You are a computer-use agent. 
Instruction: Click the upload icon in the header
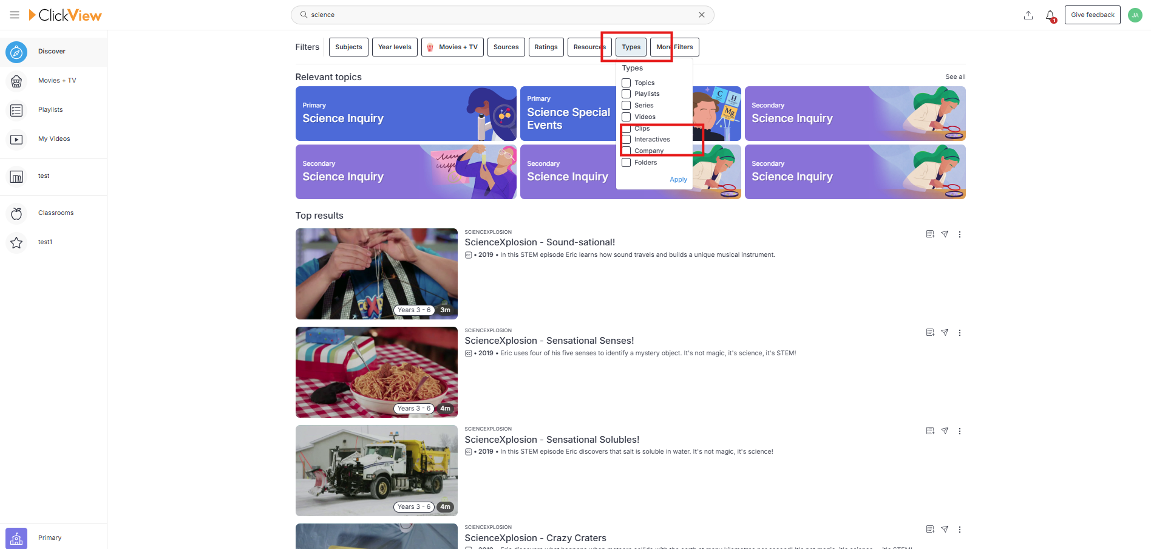click(1028, 15)
